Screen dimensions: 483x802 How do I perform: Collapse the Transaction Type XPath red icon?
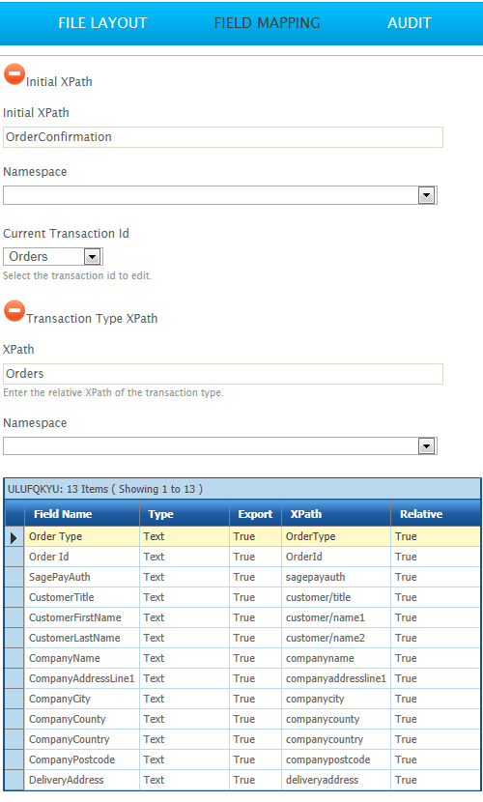pyautogui.click(x=14, y=311)
